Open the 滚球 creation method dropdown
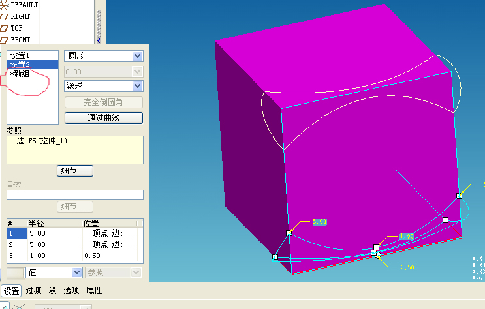 [137, 86]
